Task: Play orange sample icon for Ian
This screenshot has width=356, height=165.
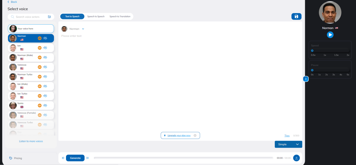Action: point(40,48)
